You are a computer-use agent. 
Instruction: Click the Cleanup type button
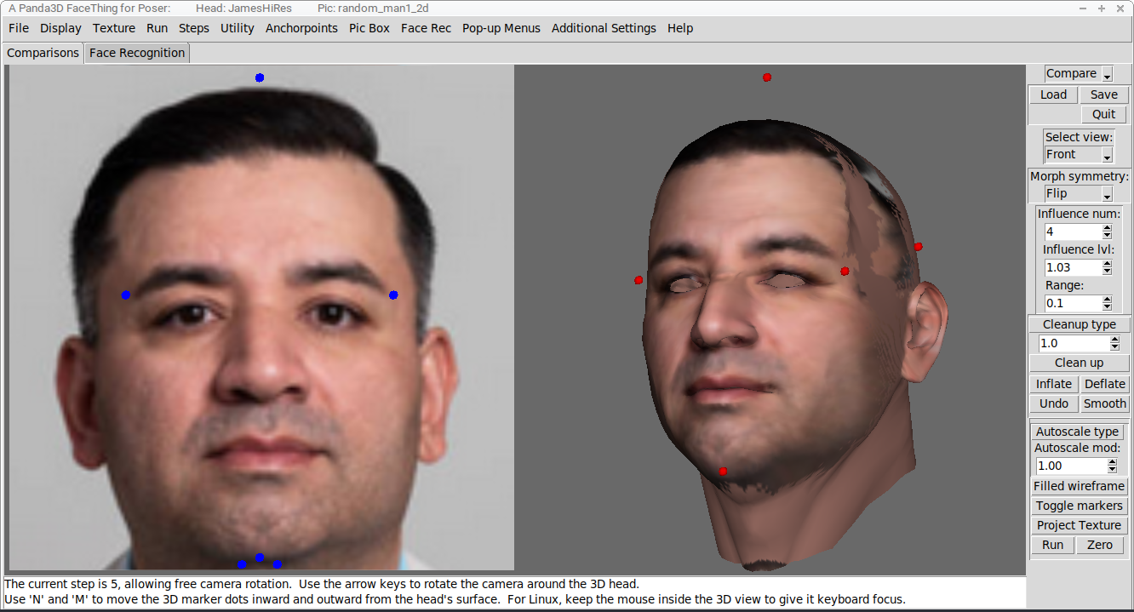pyautogui.click(x=1080, y=324)
